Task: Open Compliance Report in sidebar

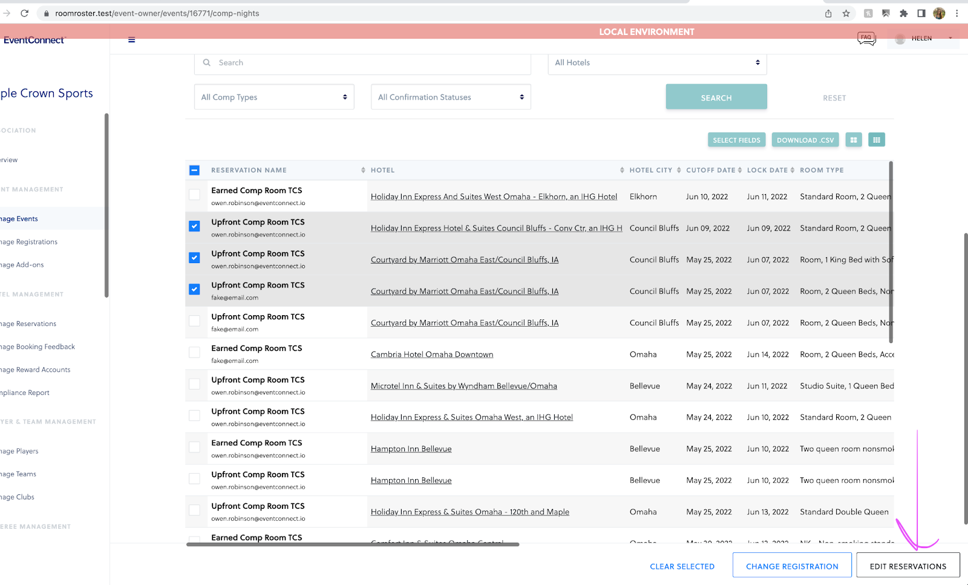Action: 25,393
